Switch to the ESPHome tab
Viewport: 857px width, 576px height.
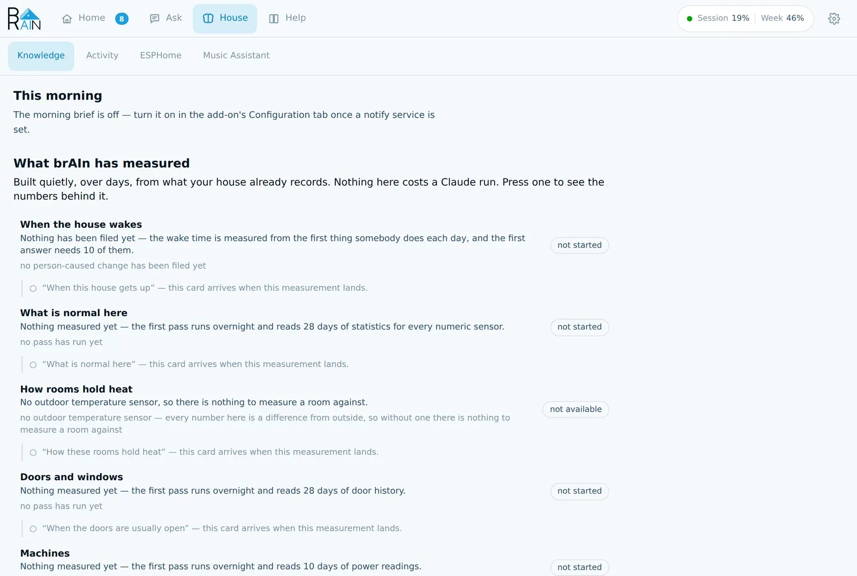pyautogui.click(x=161, y=56)
